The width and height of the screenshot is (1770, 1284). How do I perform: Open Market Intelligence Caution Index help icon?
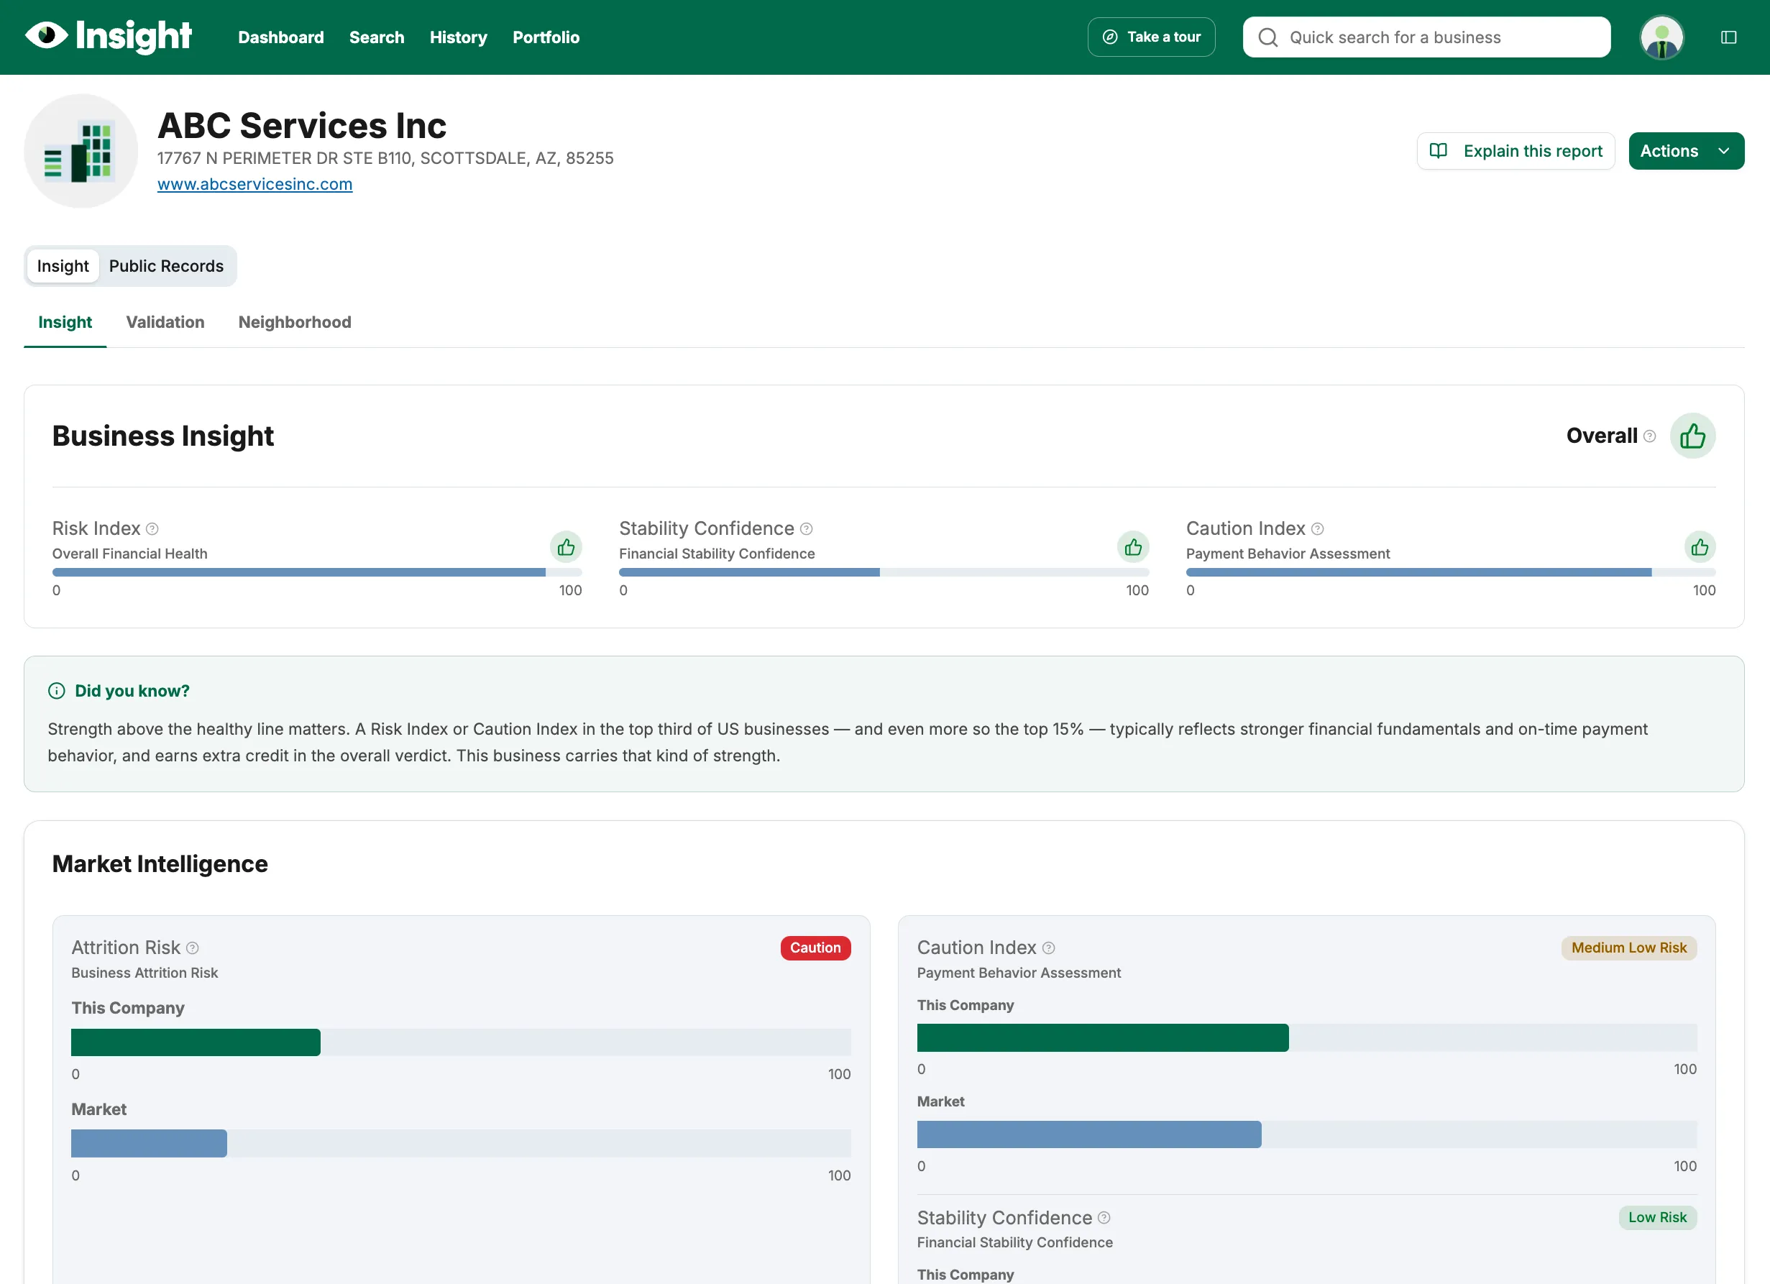[1049, 948]
